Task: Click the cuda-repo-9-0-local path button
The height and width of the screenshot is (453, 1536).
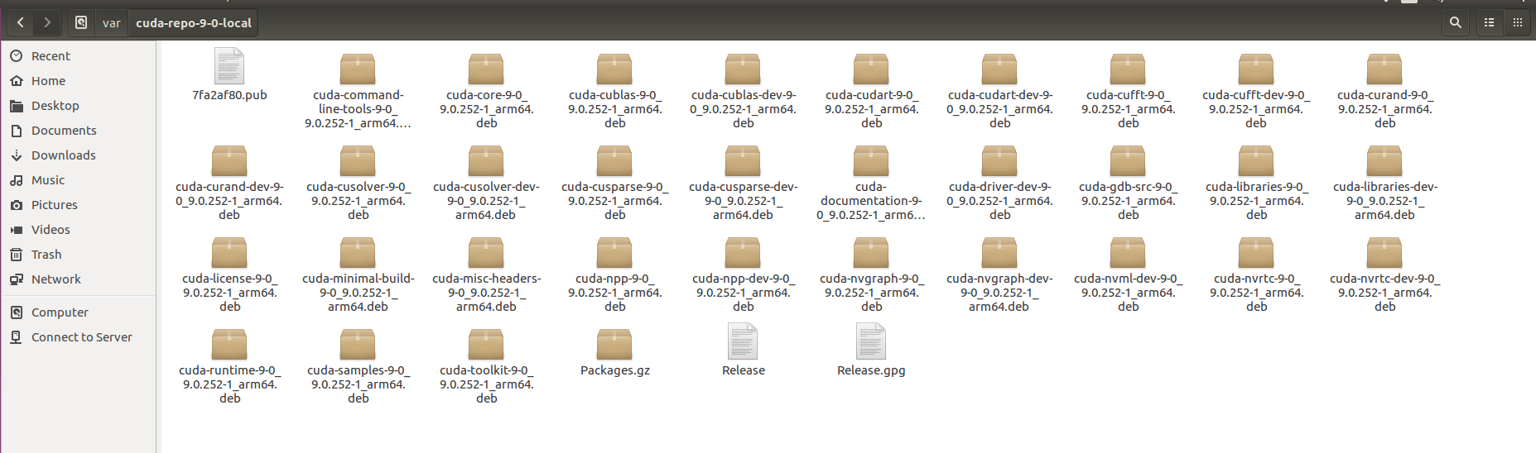Action: 194,22
